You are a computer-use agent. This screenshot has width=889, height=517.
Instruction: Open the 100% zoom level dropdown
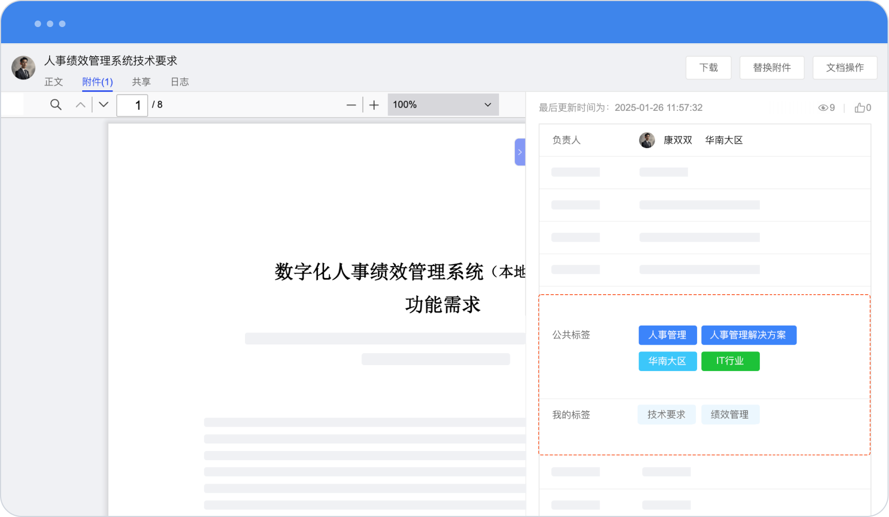442,105
